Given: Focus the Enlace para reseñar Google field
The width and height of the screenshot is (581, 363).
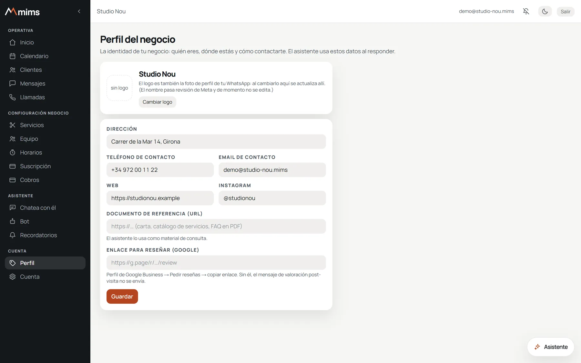Looking at the screenshot, I should point(216,263).
